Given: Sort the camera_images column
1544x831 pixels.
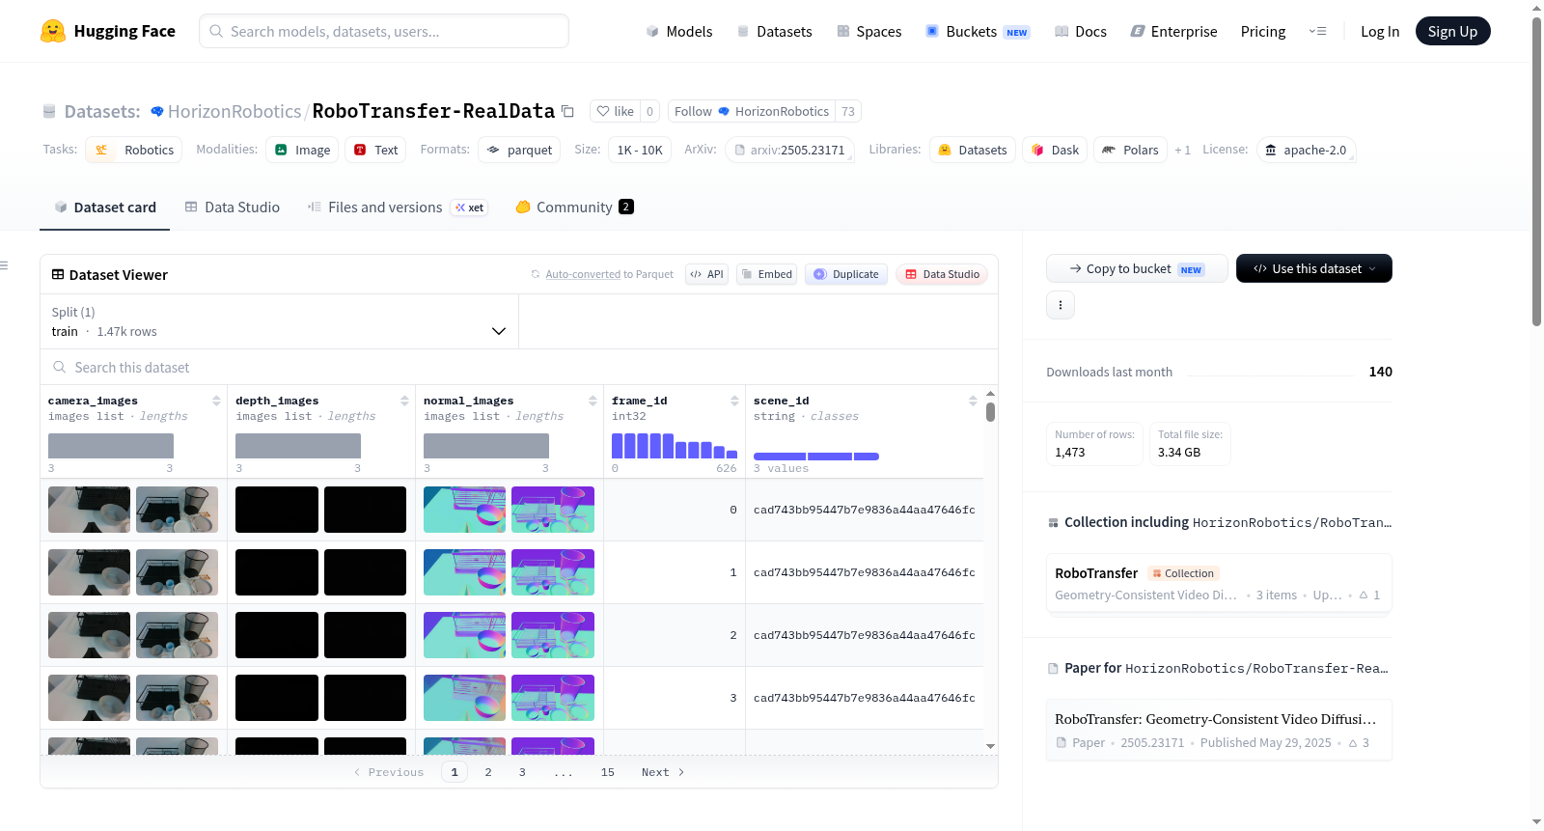Looking at the screenshot, I should [x=216, y=401].
